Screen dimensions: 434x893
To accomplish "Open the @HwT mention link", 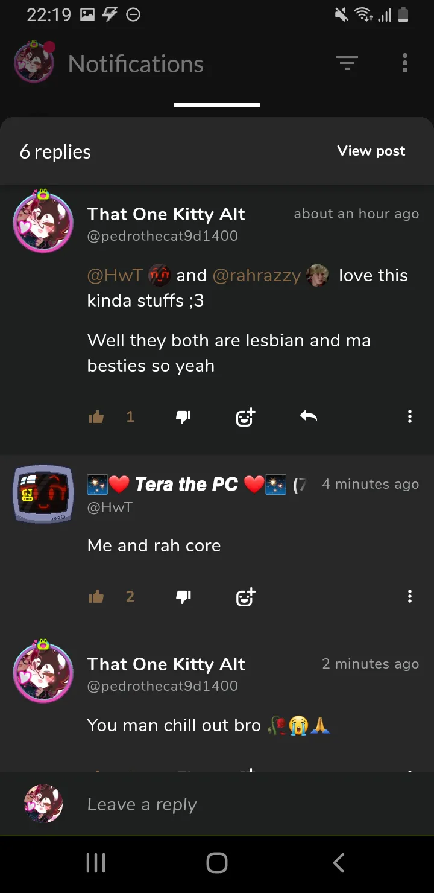I will (x=115, y=275).
